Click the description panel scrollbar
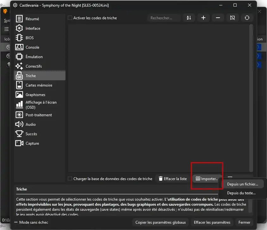267x230 pixels. tap(250, 206)
